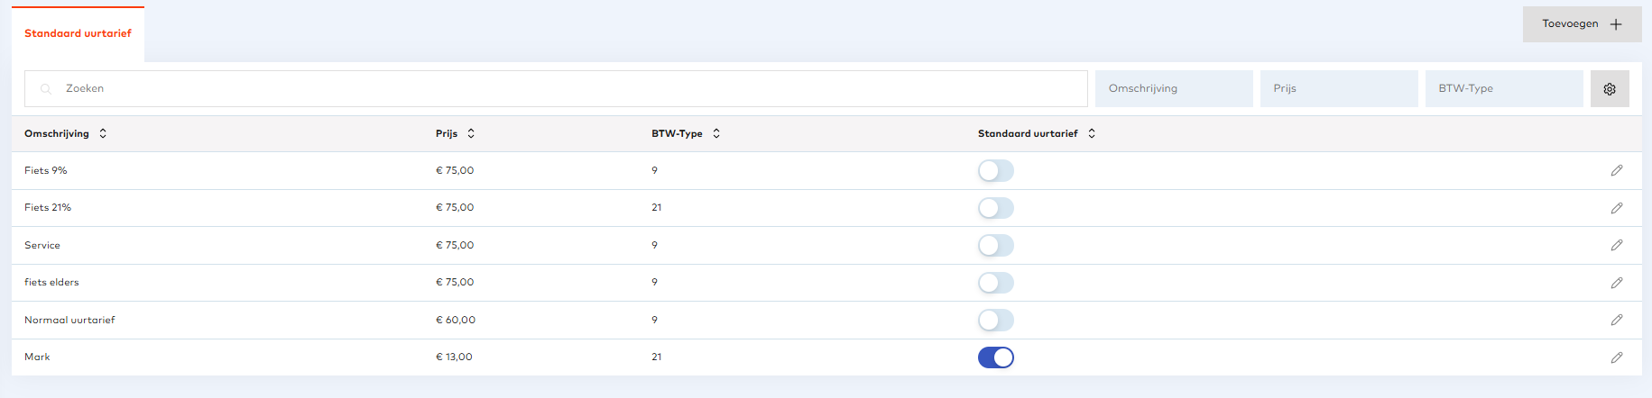Screen dimensions: 1652x398
Task: Click the search magnifier icon
Action: [x=46, y=89]
